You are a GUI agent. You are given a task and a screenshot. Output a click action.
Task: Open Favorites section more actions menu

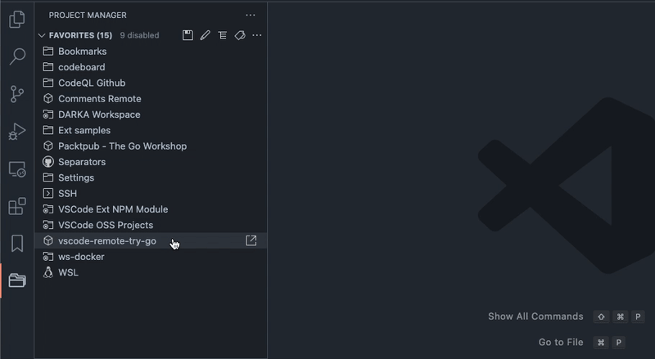[257, 35]
